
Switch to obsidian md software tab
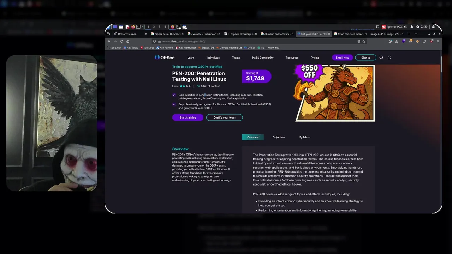click(x=277, y=34)
